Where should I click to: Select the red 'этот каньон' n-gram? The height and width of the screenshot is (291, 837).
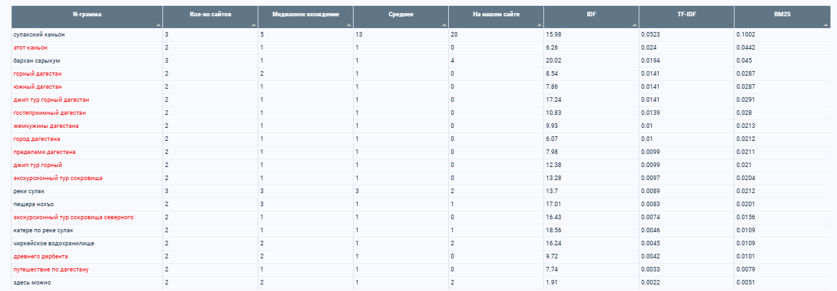pos(30,48)
